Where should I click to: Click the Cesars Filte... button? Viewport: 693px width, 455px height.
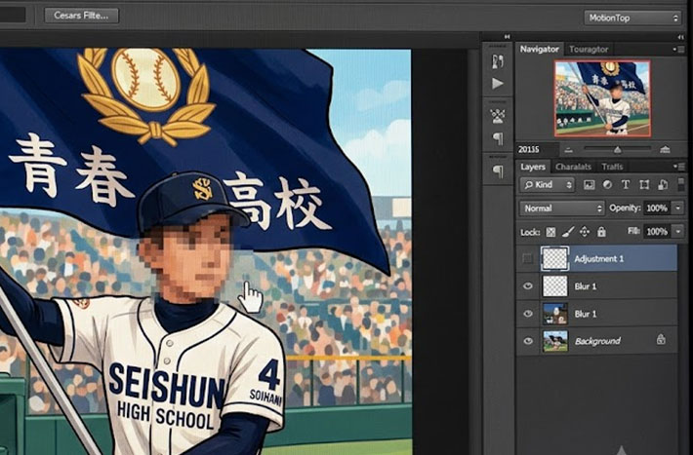pyautogui.click(x=81, y=16)
